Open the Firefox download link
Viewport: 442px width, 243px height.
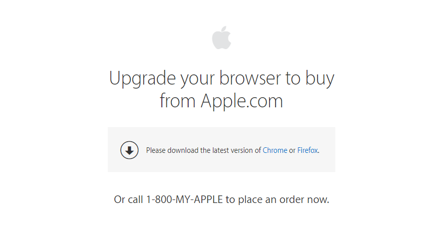(307, 150)
